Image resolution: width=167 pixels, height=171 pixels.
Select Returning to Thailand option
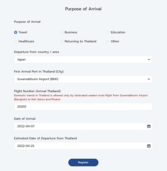(x=62, y=41)
